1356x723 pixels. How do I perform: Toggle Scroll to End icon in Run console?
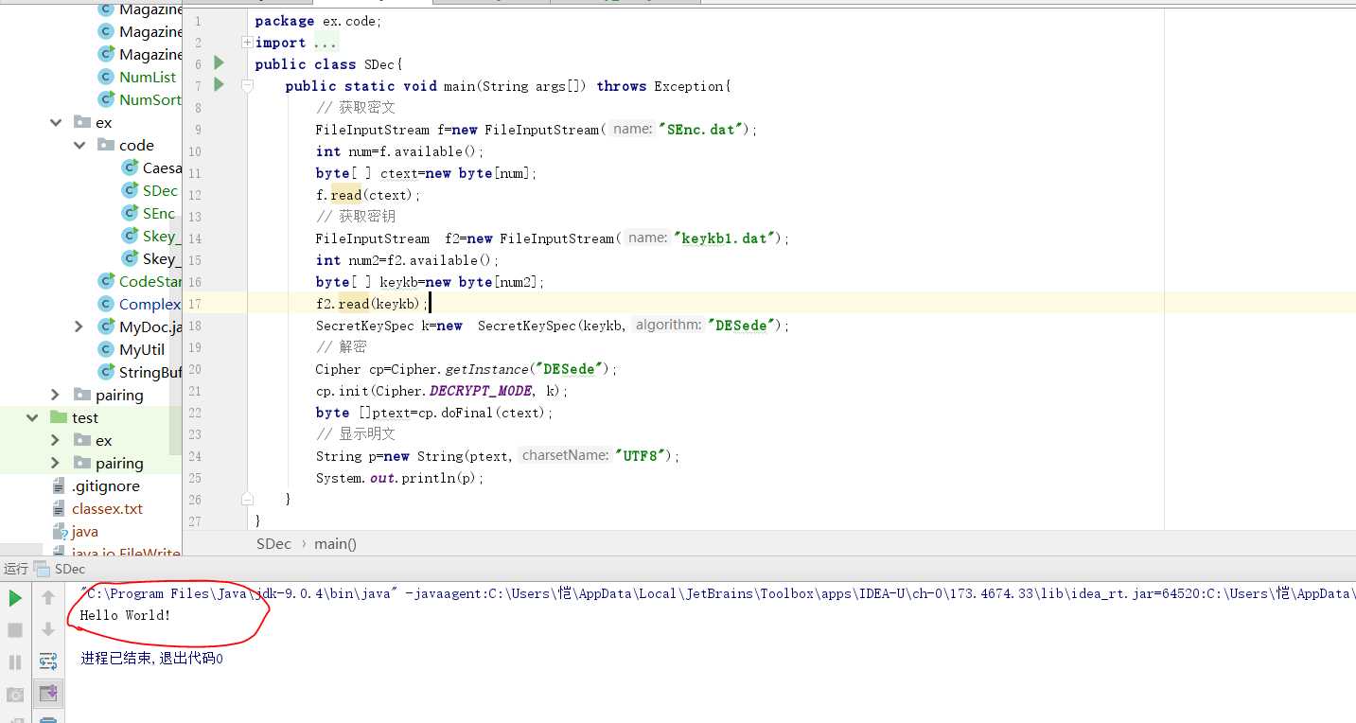48,694
